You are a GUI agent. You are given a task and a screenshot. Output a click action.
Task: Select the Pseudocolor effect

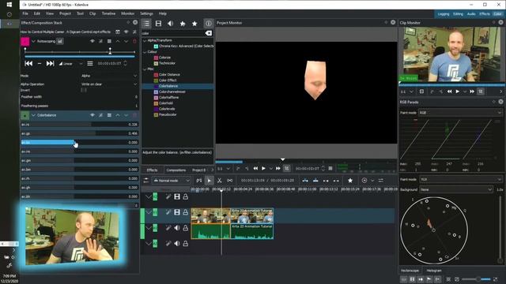tap(167, 114)
